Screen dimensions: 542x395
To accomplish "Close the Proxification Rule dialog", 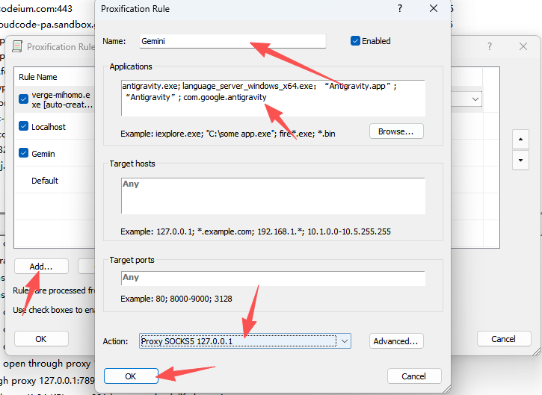I will point(434,9).
